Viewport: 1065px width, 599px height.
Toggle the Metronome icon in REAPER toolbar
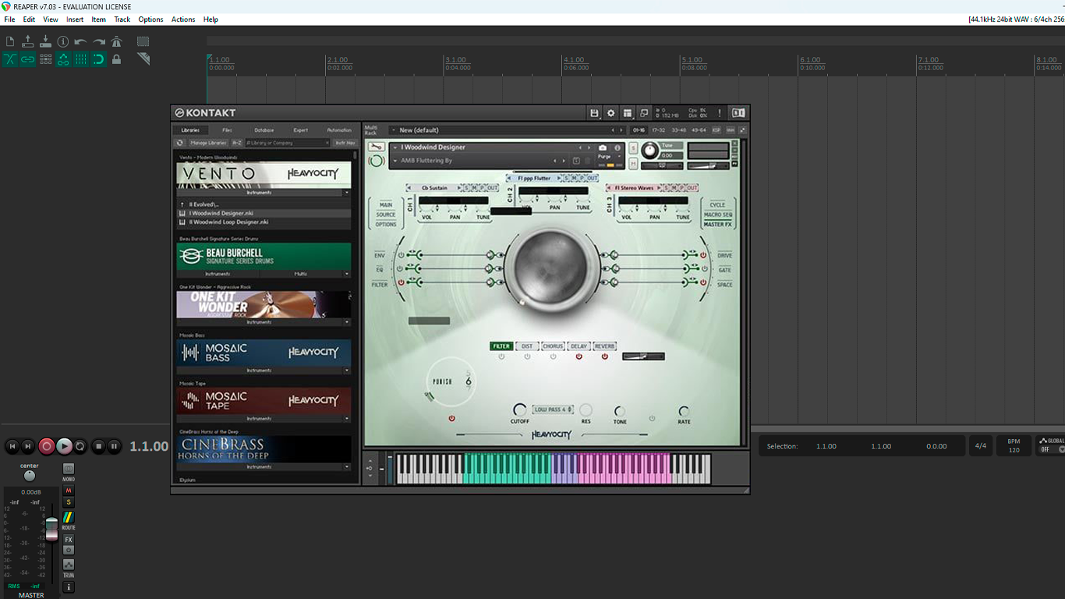coord(116,41)
